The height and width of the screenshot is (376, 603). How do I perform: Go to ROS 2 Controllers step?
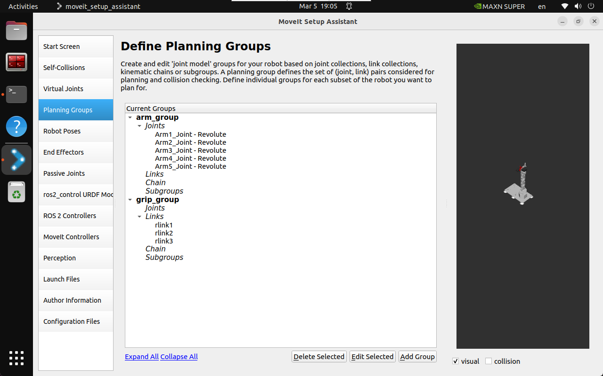point(76,216)
